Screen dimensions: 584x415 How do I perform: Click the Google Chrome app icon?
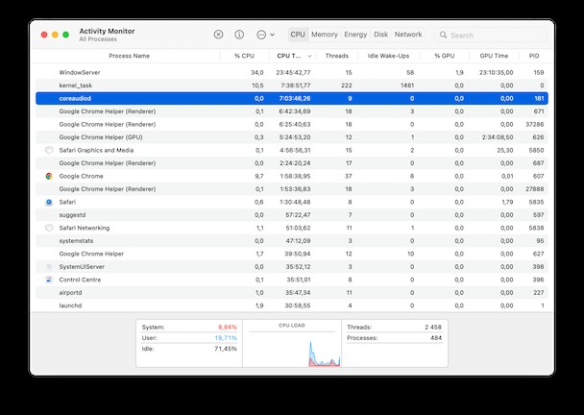coord(49,176)
